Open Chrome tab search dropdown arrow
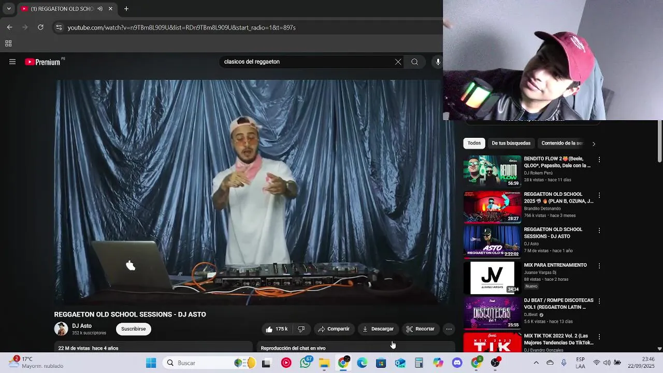This screenshot has width=663, height=373. pos(9,9)
